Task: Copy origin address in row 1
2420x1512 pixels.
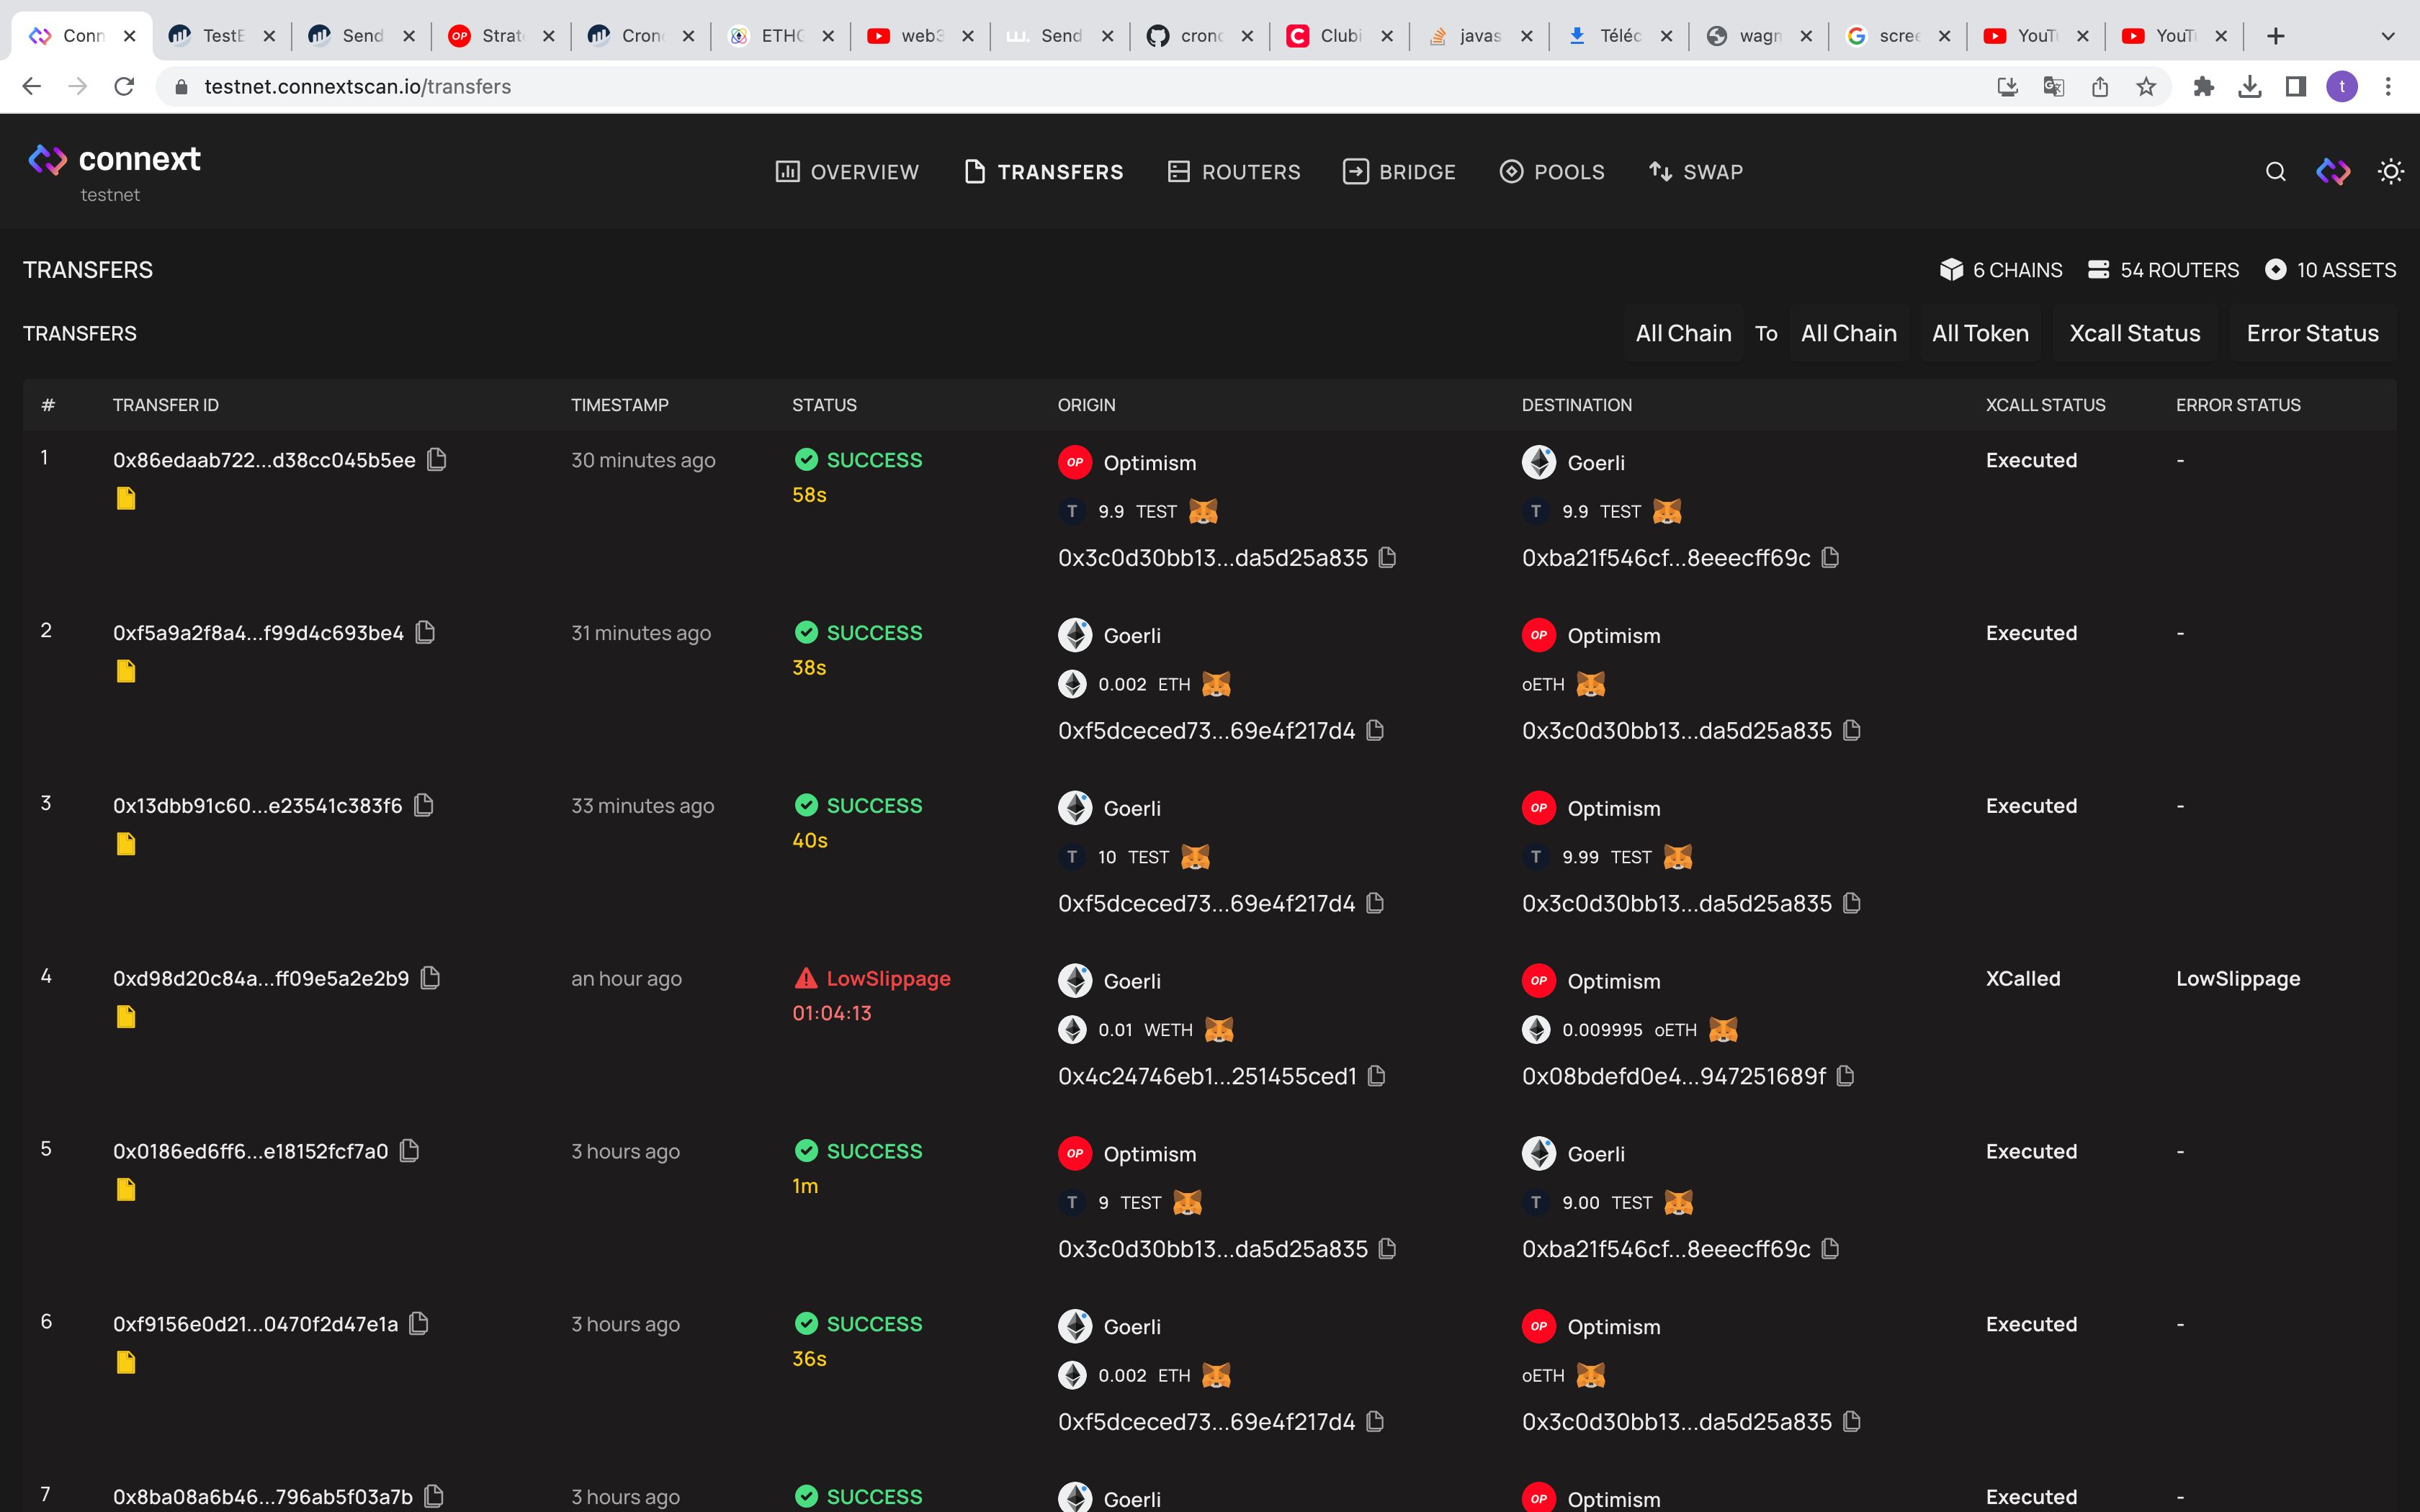Action: click(x=1387, y=558)
